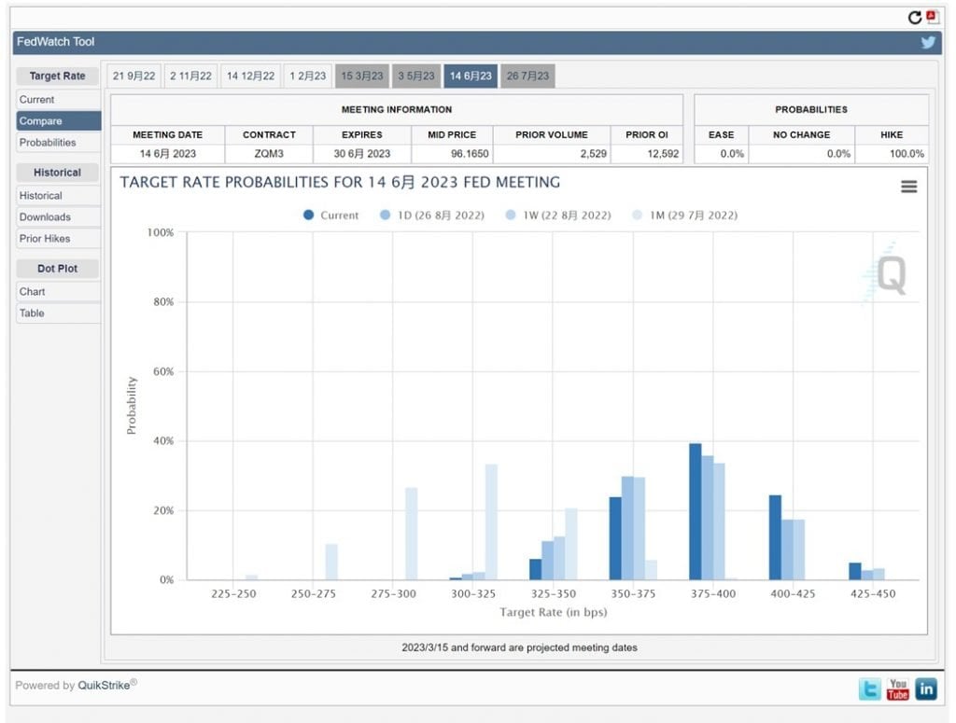Click the Current bar for 375-400

(x=695, y=511)
